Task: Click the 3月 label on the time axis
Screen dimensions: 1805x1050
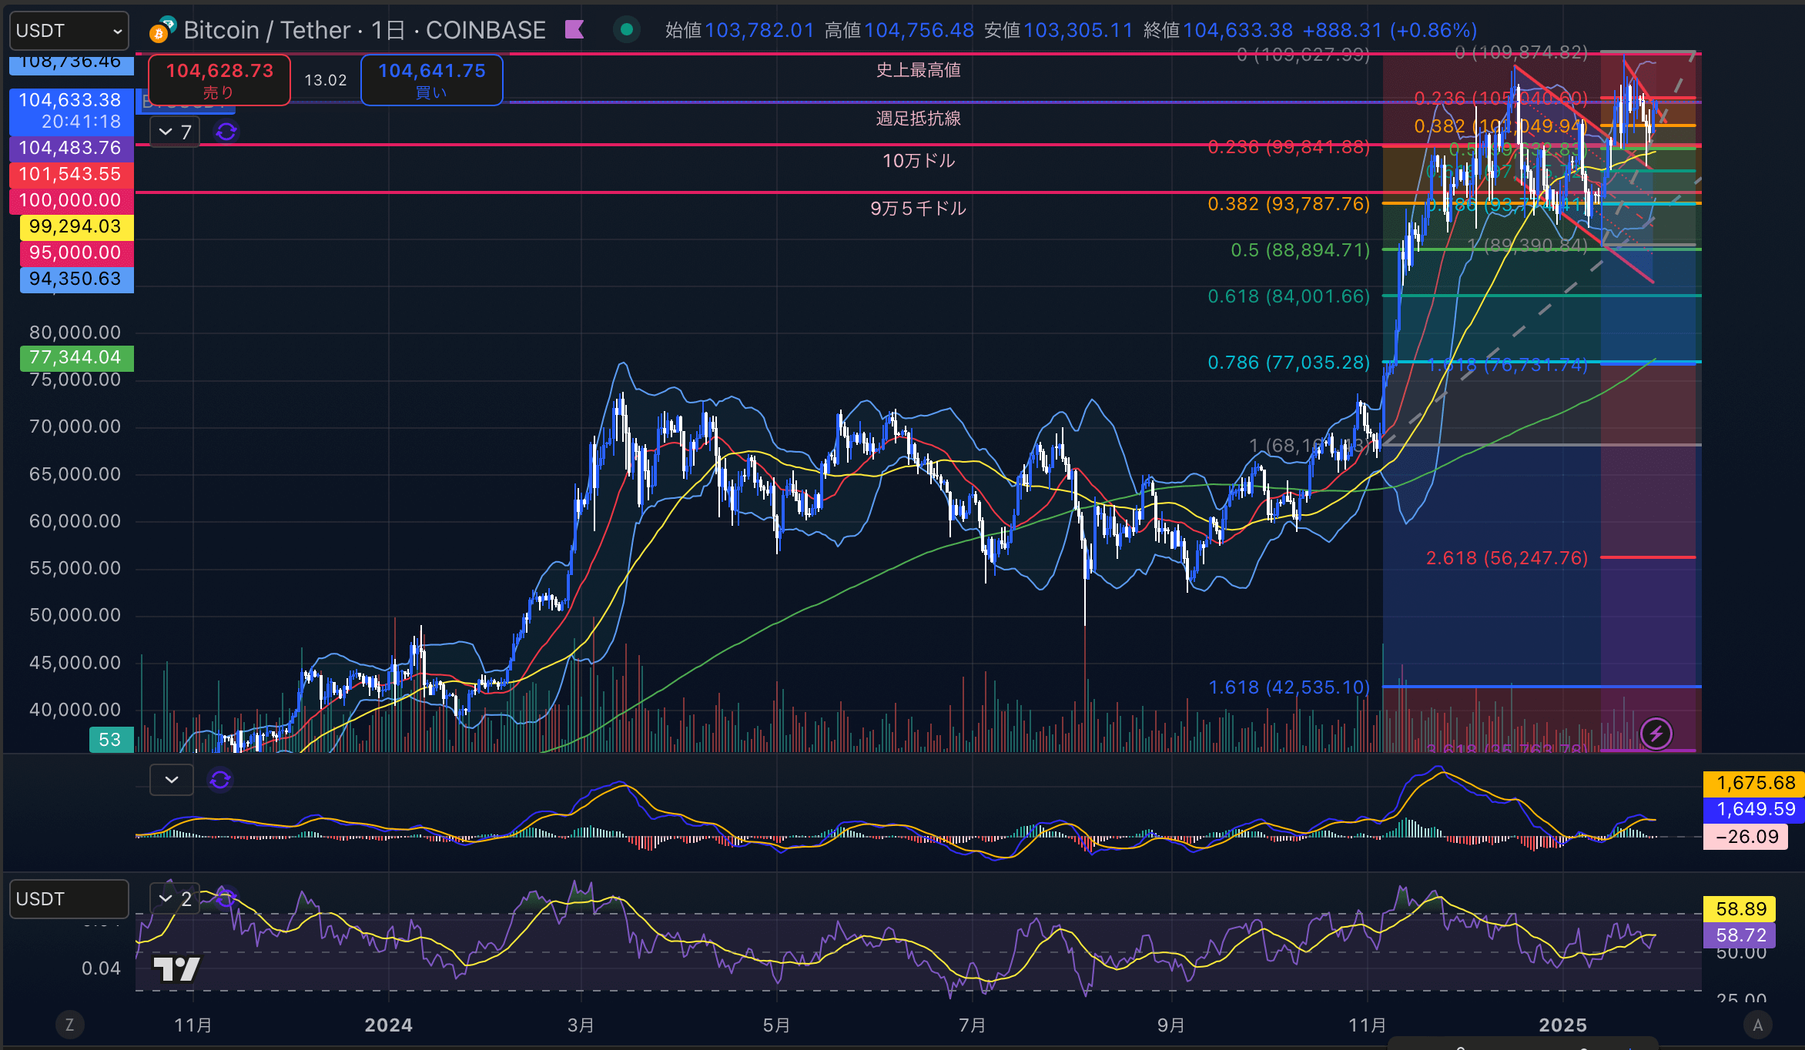Action: coord(581,1025)
